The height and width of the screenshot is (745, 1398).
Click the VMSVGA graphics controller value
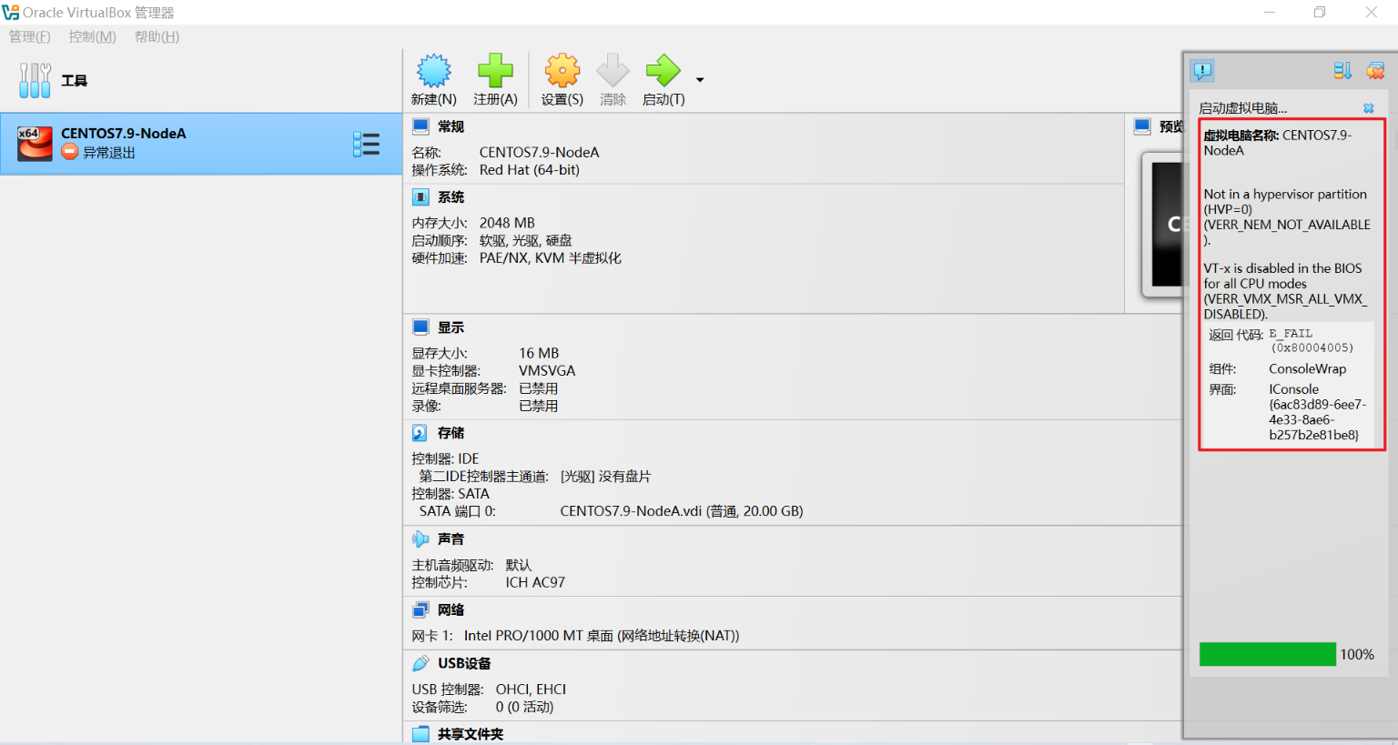tap(547, 371)
